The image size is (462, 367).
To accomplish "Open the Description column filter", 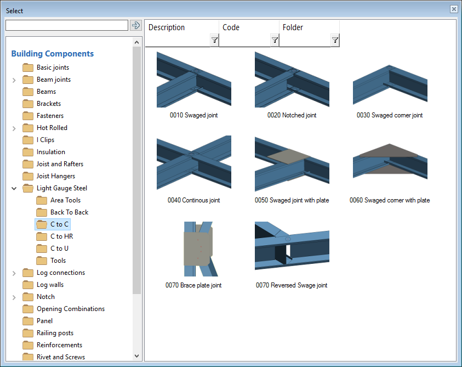I will click(x=214, y=40).
